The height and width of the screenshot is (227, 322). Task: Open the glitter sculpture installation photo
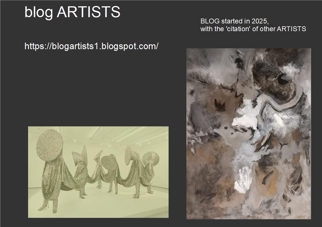click(x=98, y=172)
